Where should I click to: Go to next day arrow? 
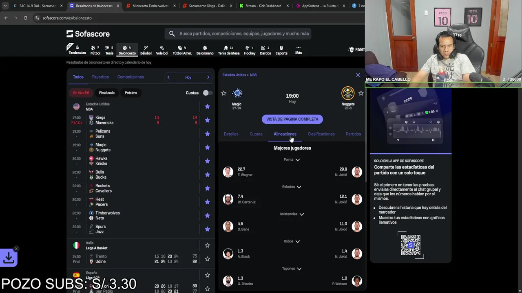pyautogui.click(x=208, y=77)
